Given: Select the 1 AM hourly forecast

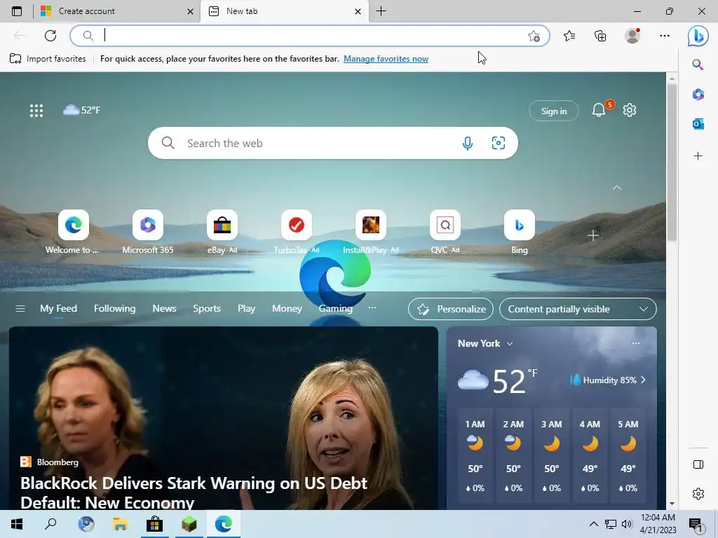Looking at the screenshot, I should pyautogui.click(x=475, y=455).
